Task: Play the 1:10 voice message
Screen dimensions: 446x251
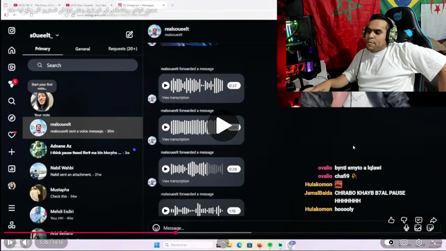Action: coord(166,211)
